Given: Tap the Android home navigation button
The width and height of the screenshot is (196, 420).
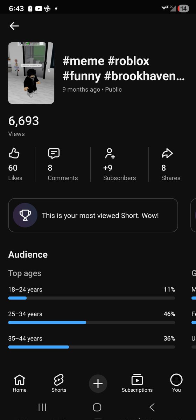Looking at the screenshot, I should point(97,407).
